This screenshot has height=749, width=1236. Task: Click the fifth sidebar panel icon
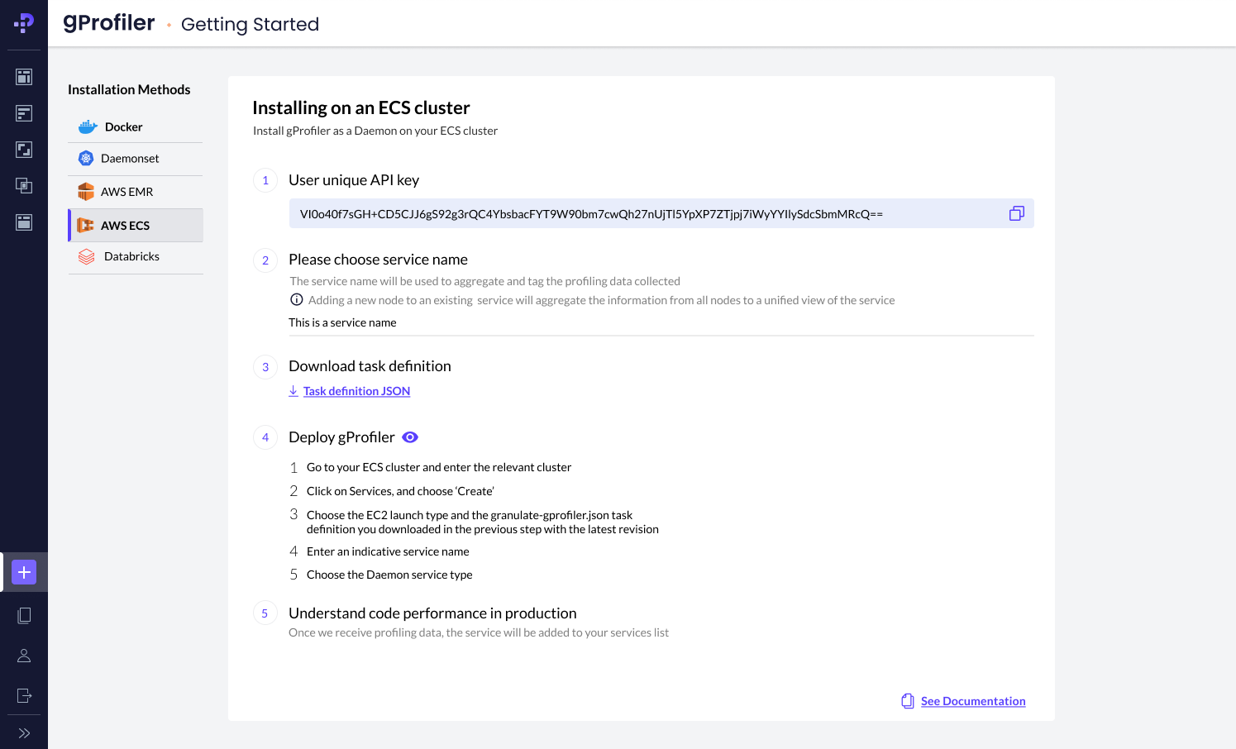pos(24,222)
